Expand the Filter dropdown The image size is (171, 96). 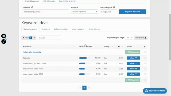point(29,38)
